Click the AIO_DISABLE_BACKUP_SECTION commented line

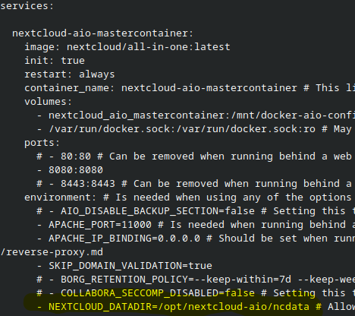click(x=196, y=211)
